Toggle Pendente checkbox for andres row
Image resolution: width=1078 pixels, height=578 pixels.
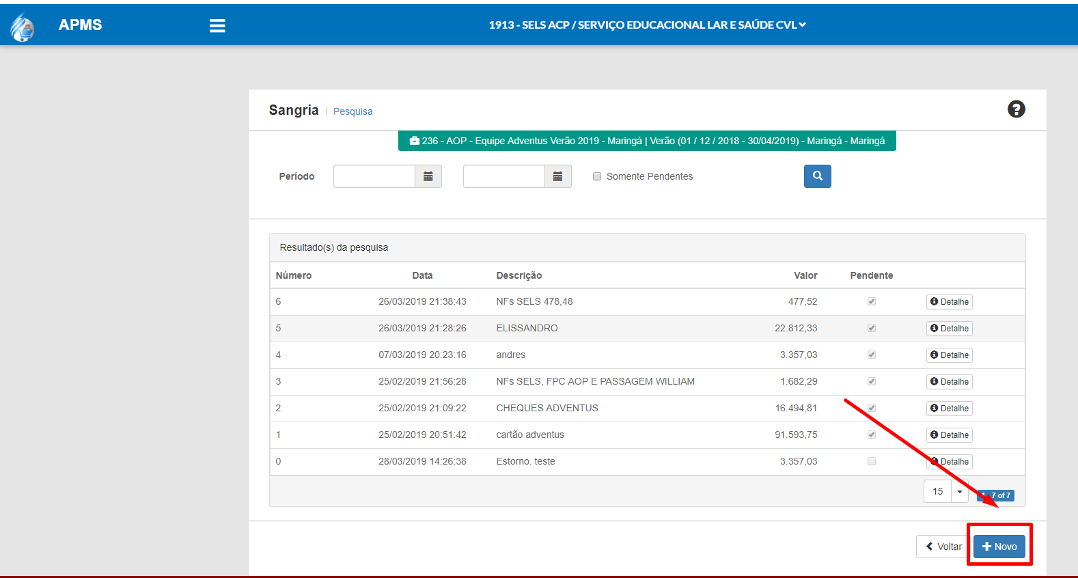pyautogui.click(x=872, y=355)
